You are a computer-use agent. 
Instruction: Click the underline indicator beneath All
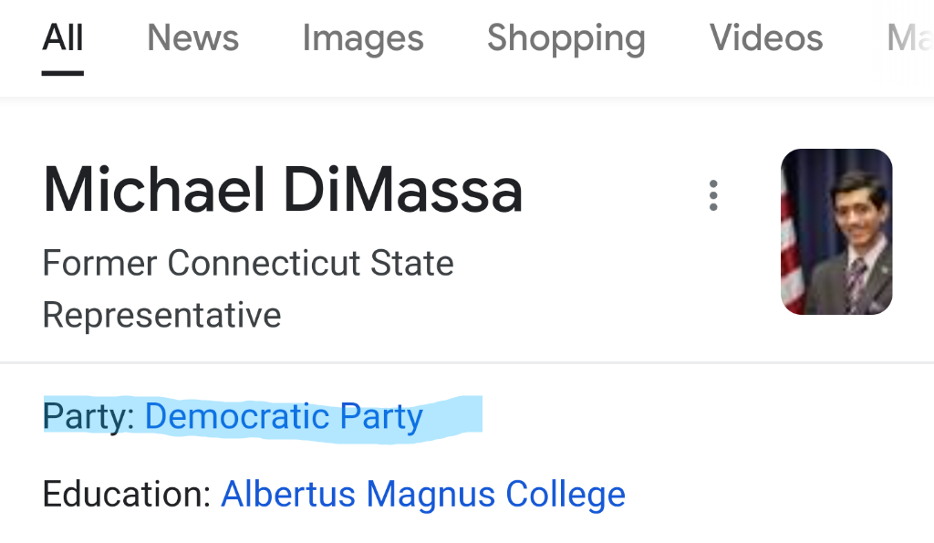pos(63,73)
